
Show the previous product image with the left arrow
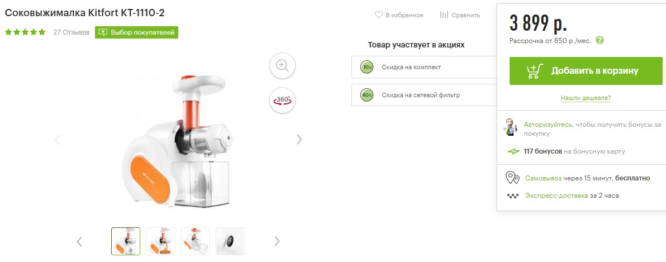coord(57,139)
